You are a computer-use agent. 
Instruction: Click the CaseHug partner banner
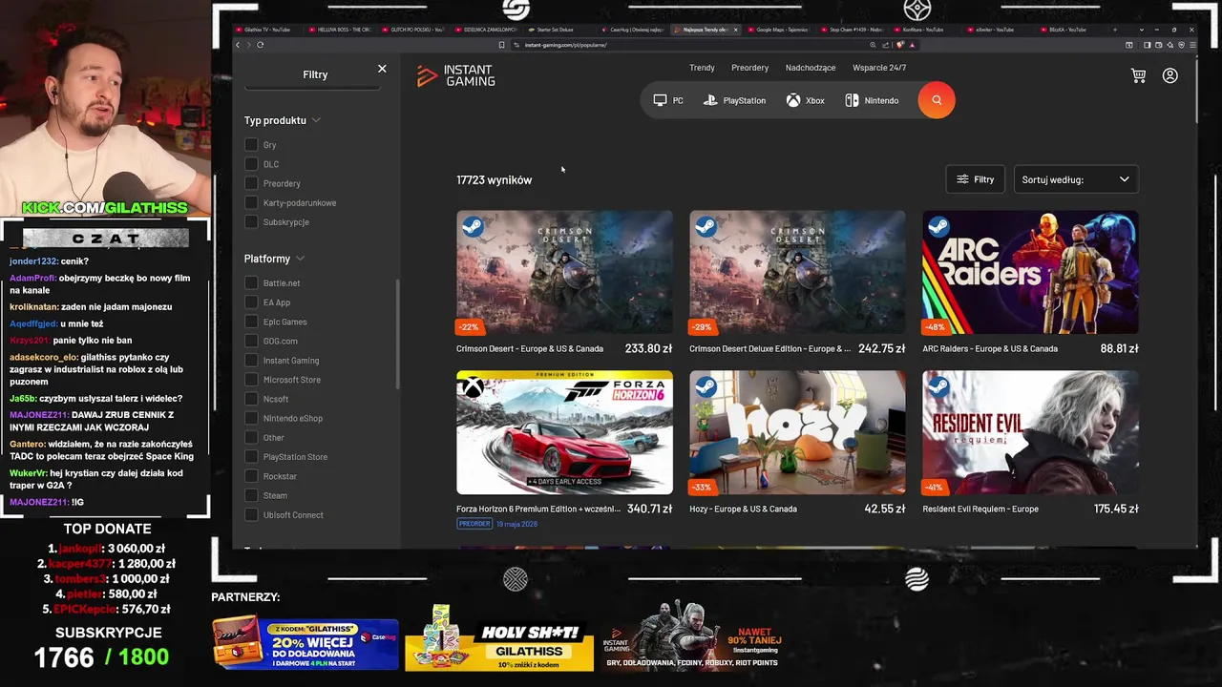pos(305,643)
